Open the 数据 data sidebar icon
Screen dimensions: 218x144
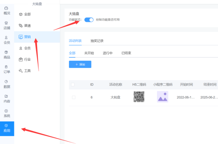coord(6,81)
